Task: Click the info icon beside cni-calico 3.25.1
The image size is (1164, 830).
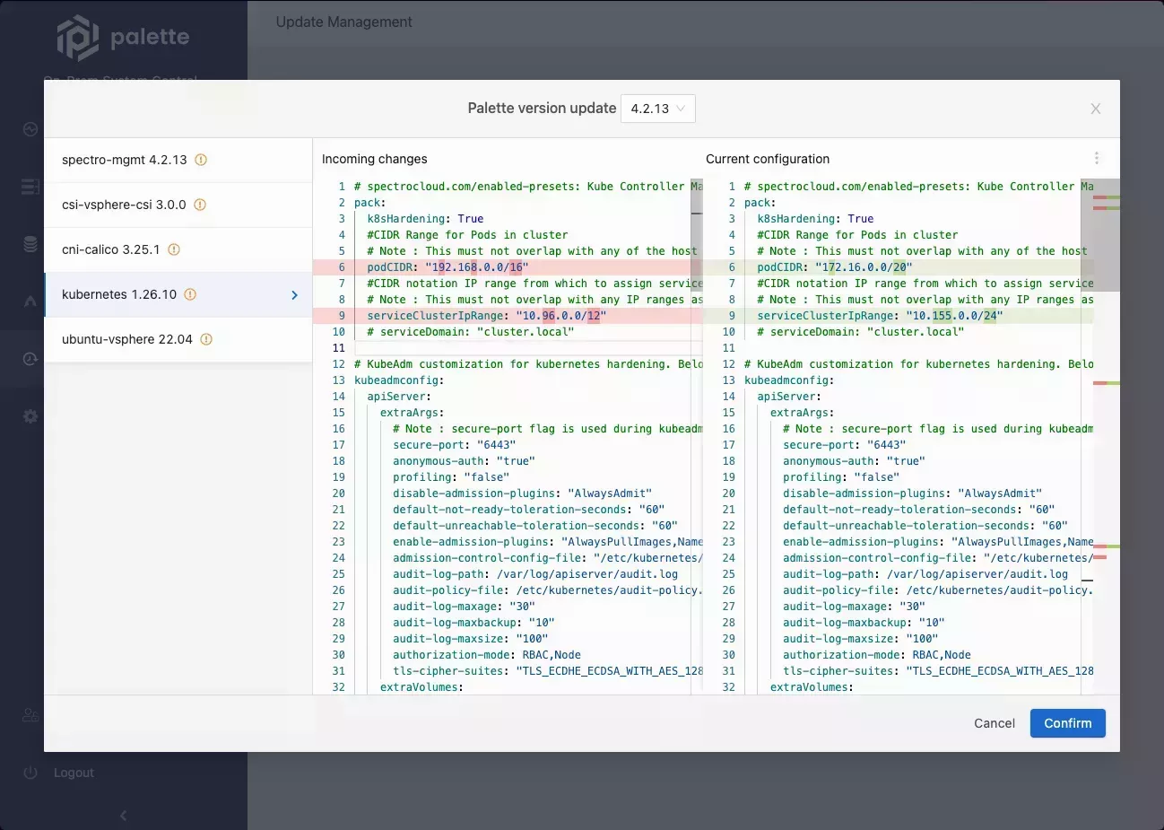Action: pyautogui.click(x=173, y=249)
